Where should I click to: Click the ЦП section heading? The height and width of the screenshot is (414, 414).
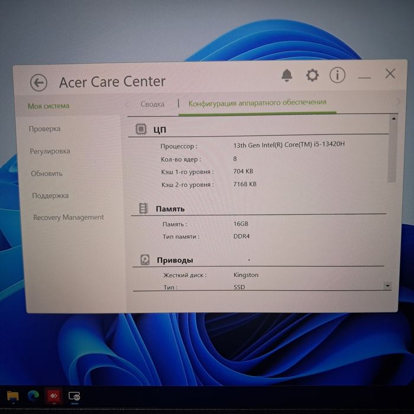click(160, 130)
